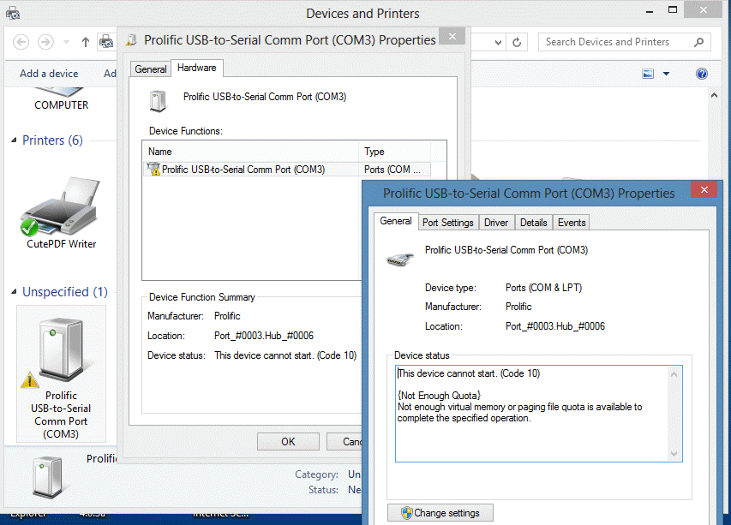This screenshot has height=525, width=731.
Task: Click the address bar printer icon
Action: [x=106, y=42]
